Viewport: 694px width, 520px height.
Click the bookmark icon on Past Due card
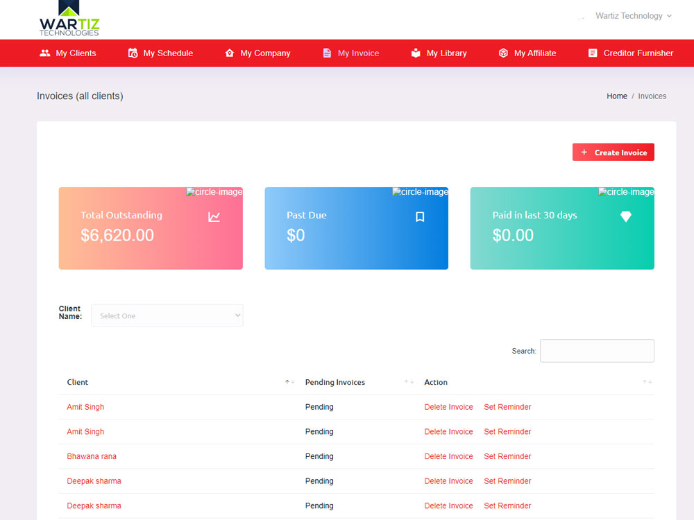(x=420, y=216)
